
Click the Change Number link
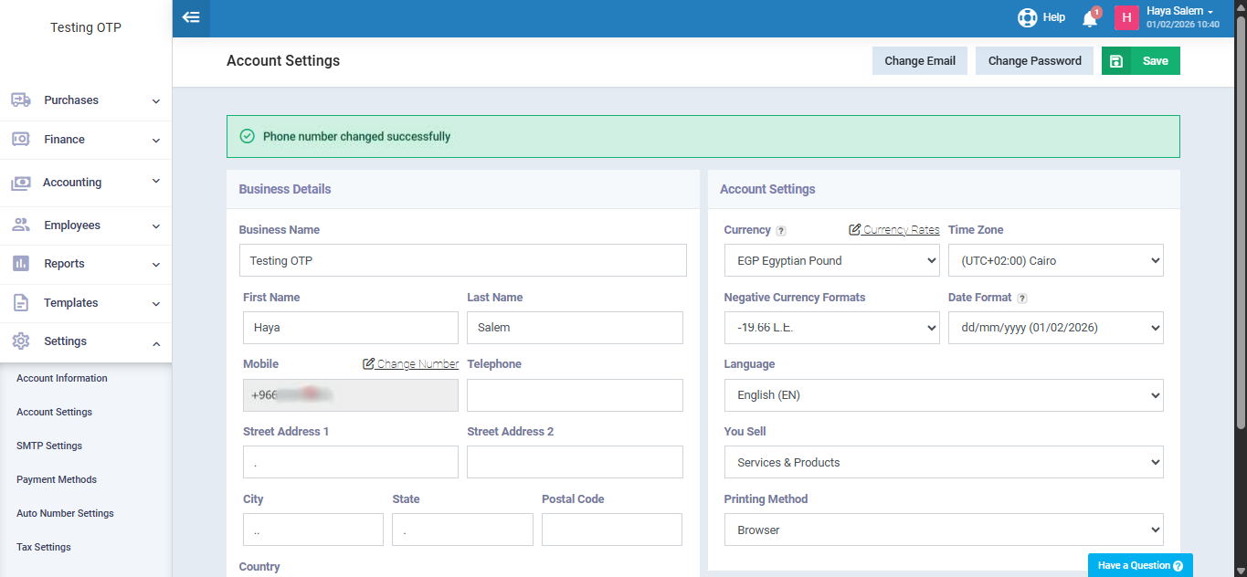(411, 364)
